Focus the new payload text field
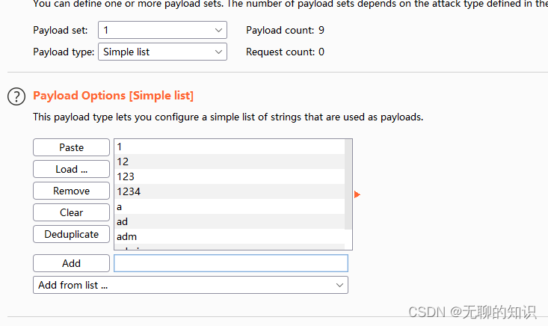 [230, 263]
